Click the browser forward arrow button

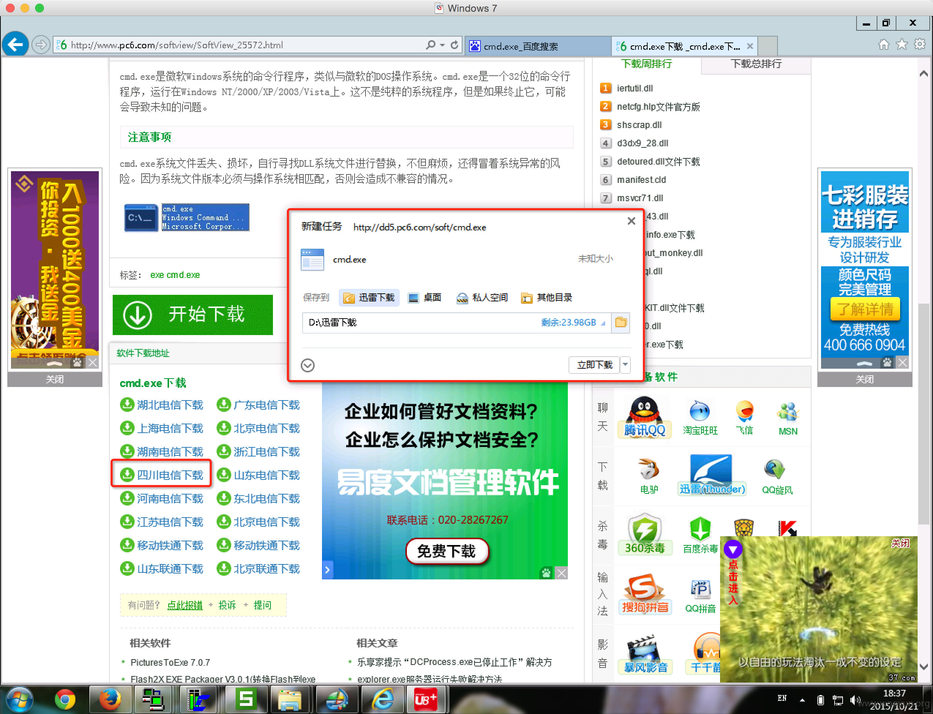[x=41, y=45]
